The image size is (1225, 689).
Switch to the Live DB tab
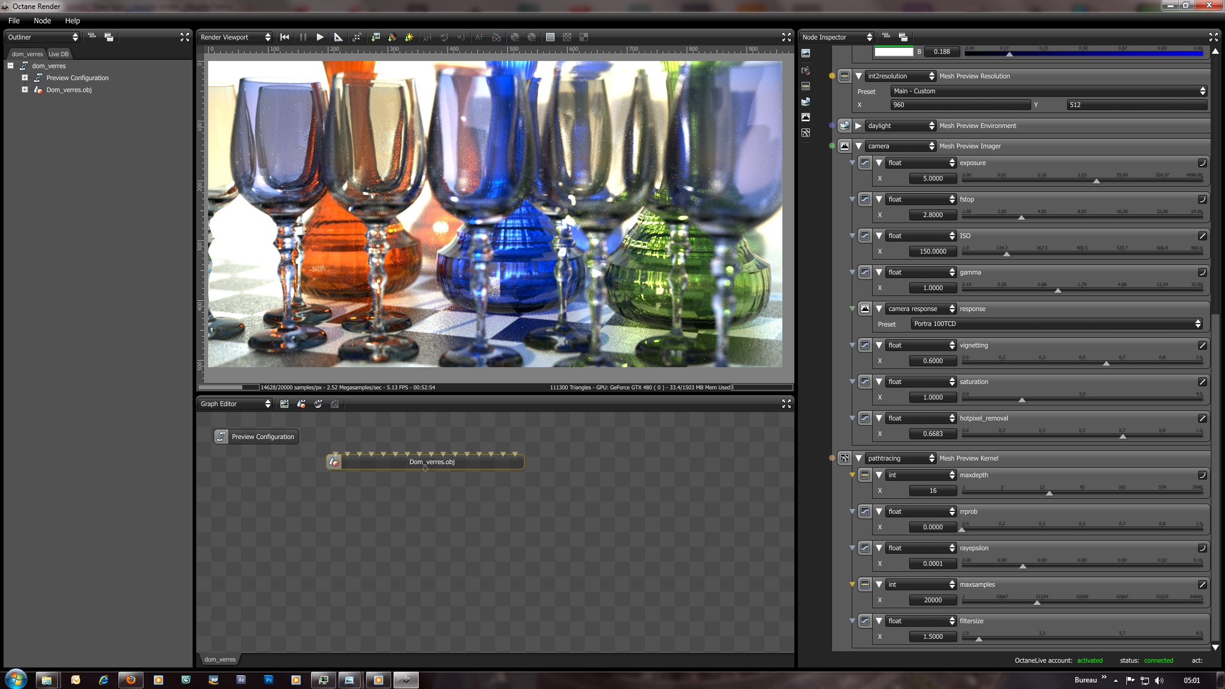(59, 54)
